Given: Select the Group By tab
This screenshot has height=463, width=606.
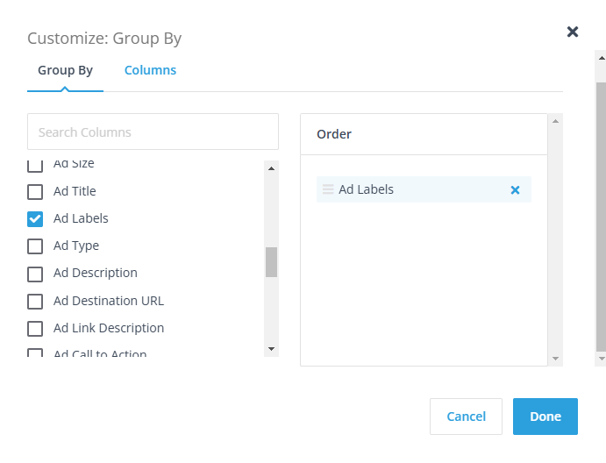Looking at the screenshot, I should click(x=65, y=70).
